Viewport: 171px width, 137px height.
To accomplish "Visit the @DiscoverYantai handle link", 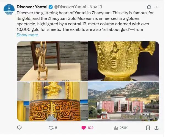I will pyautogui.click(x=70, y=7).
